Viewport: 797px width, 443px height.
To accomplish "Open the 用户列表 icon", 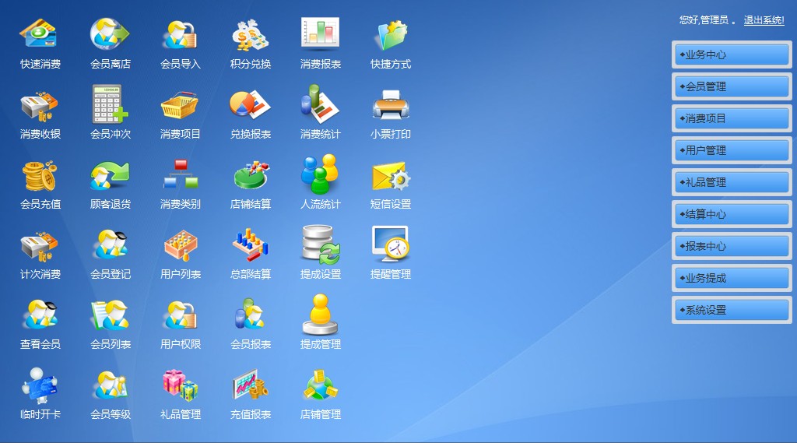I will point(180,245).
